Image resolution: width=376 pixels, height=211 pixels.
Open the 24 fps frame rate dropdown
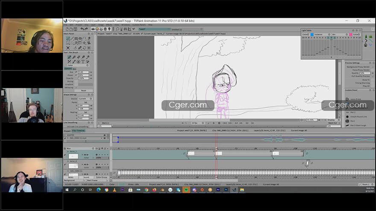coord(198,123)
